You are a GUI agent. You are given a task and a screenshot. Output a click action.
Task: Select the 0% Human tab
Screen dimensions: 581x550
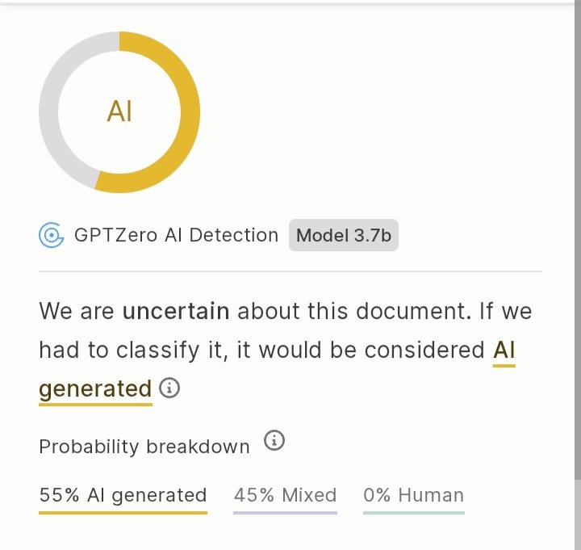(413, 495)
